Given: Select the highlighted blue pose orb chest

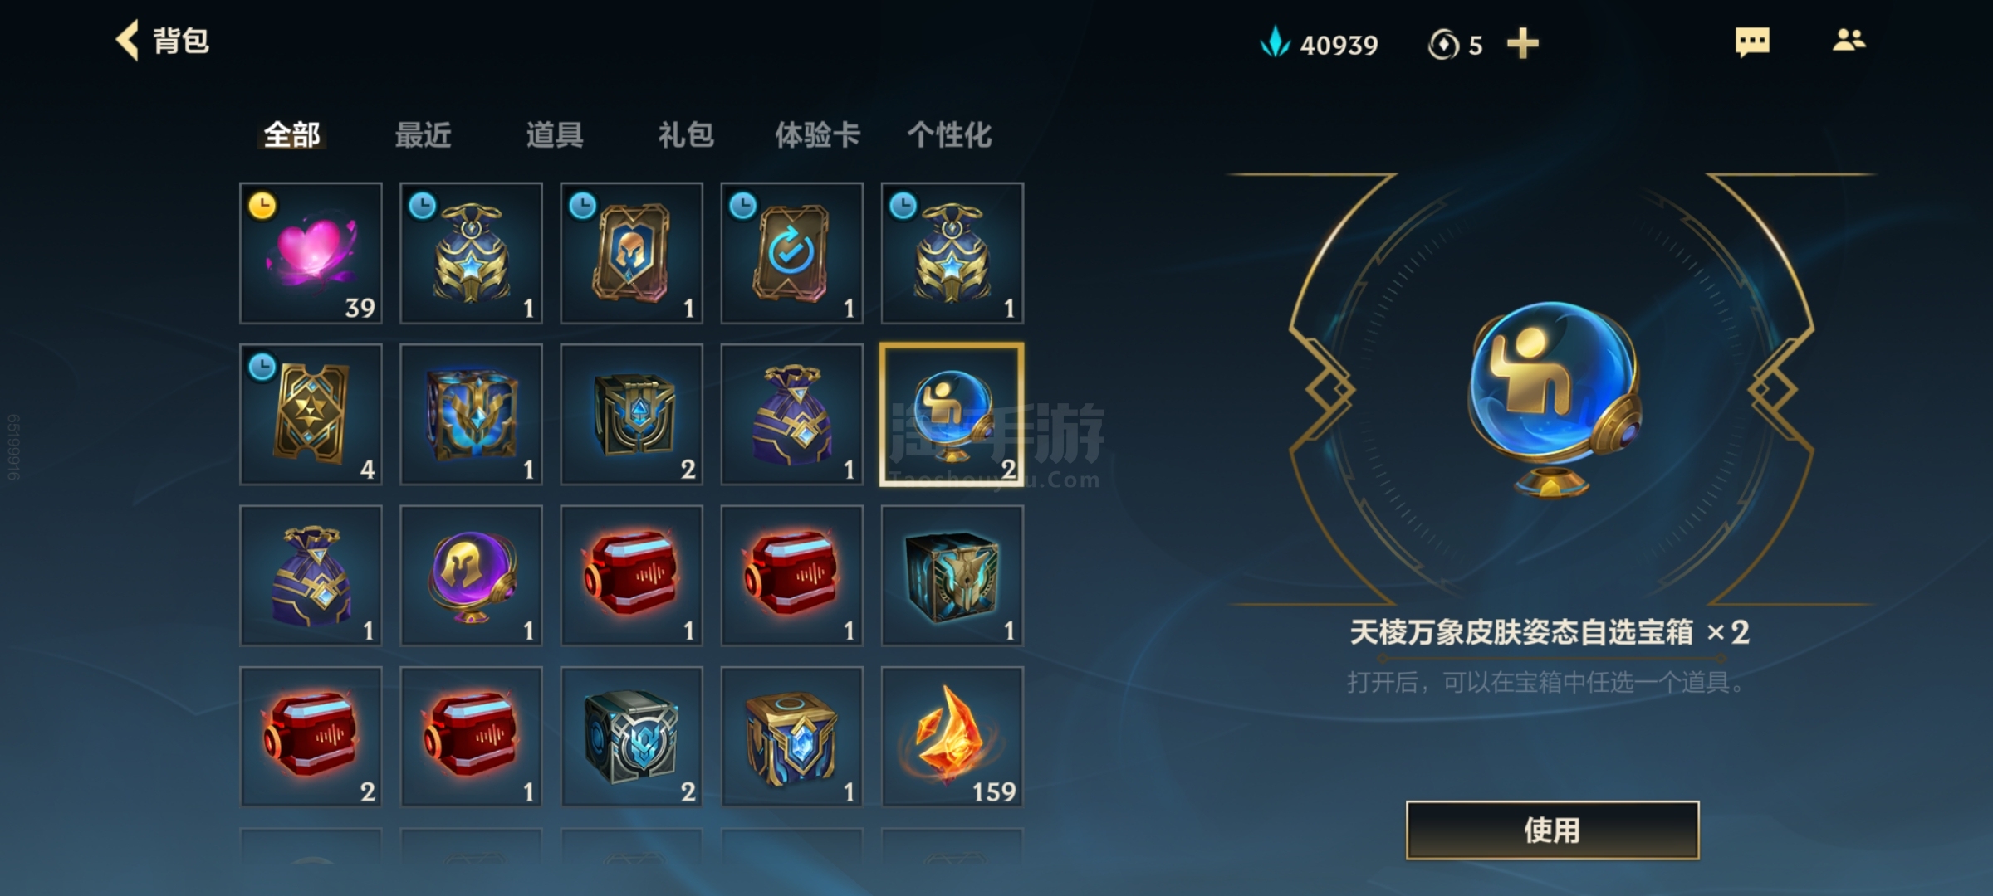Looking at the screenshot, I should tap(952, 414).
